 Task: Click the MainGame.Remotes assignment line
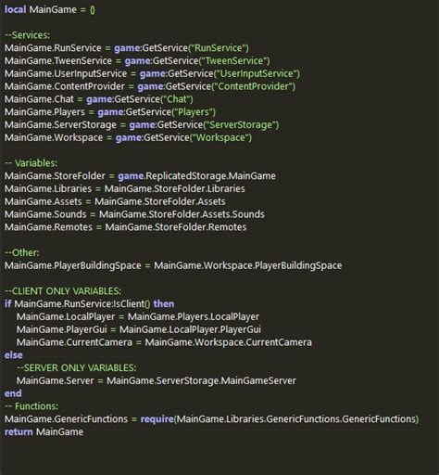[125, 227]
